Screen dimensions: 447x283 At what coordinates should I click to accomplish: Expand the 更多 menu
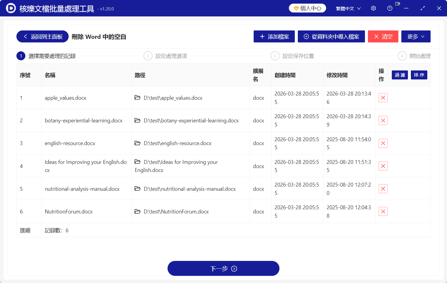point(416,36)
